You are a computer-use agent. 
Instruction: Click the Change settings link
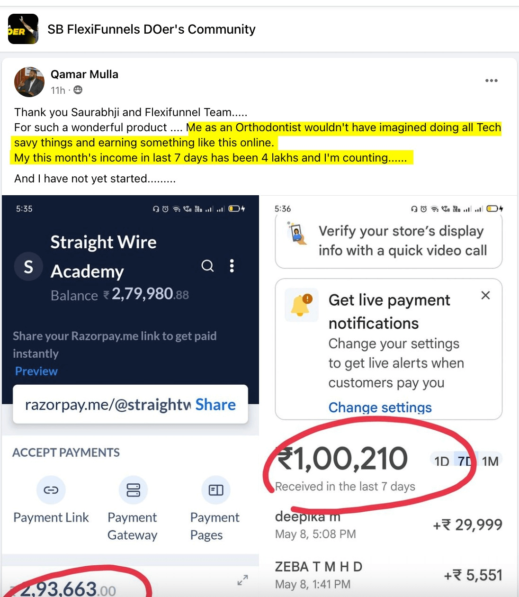click(380, 407)
